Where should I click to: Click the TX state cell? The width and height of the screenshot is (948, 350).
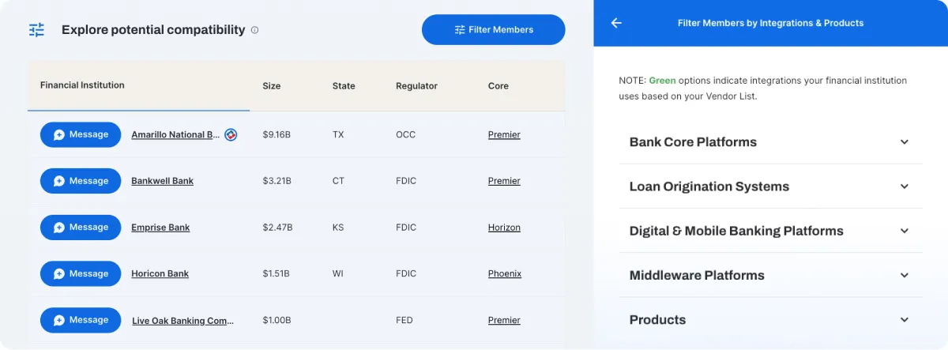click(x=338, y=135)
